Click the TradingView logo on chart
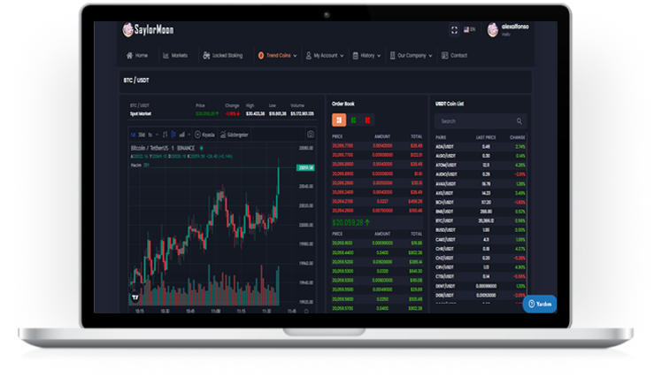 pyautogui.click(x=136, y=298)
